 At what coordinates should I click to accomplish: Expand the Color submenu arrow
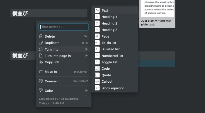click(x=87, y=90)
